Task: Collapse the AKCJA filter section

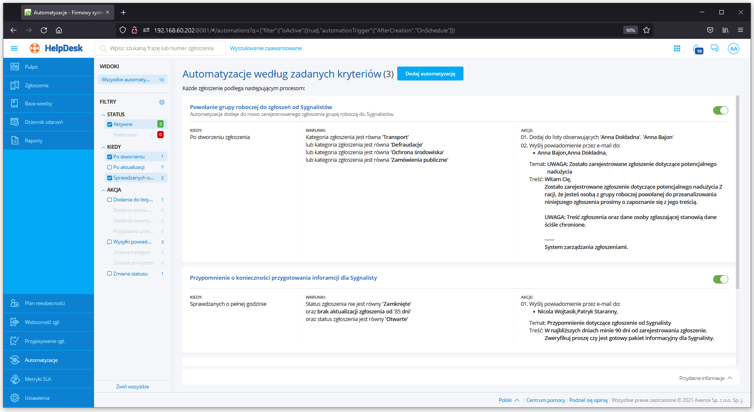Action: (104, 190)
